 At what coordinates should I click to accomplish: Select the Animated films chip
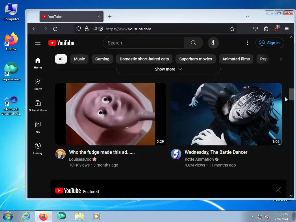point(236,59)
